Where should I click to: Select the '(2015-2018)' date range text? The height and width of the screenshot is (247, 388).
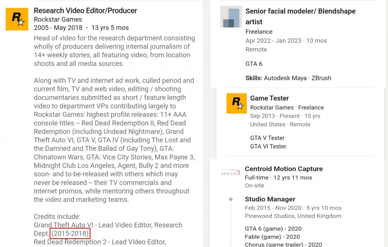point(70,233)
